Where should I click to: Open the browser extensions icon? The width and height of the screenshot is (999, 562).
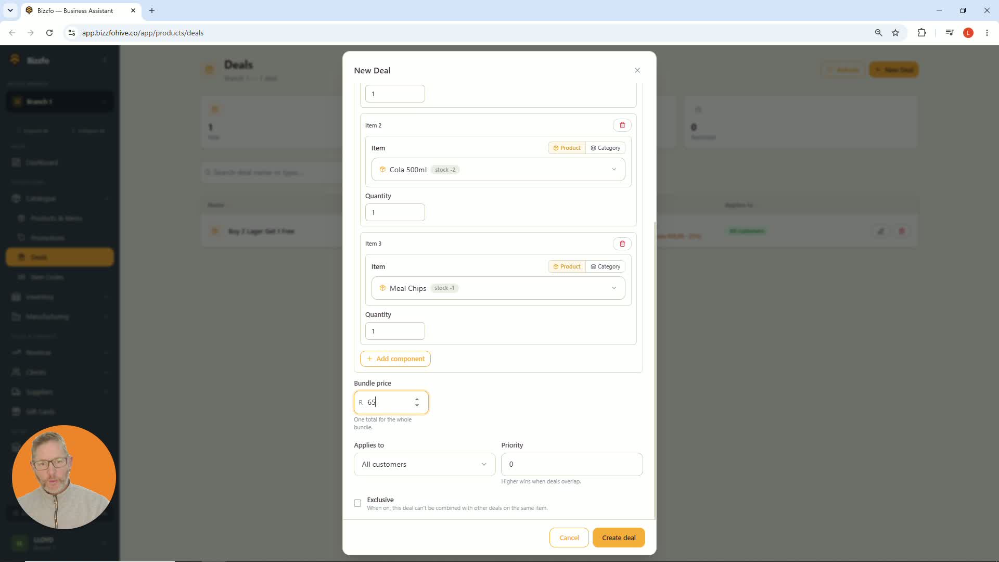tap(921, 33)
